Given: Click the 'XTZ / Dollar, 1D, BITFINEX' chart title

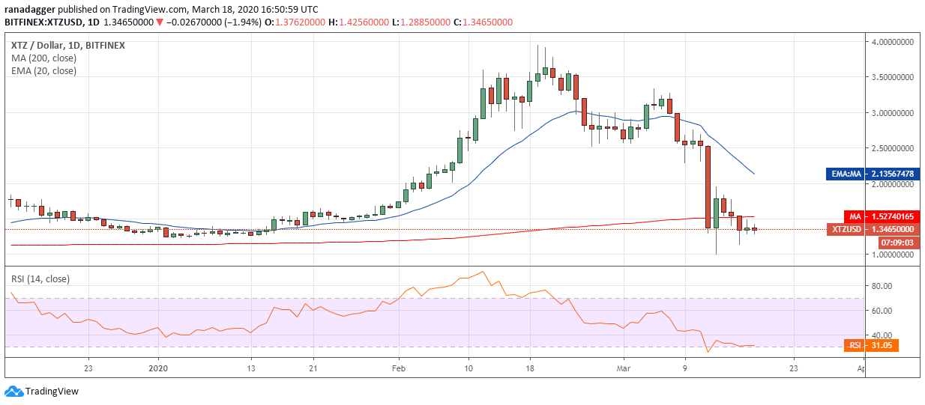Looking at the screenshot, I should tap(67, 45).
